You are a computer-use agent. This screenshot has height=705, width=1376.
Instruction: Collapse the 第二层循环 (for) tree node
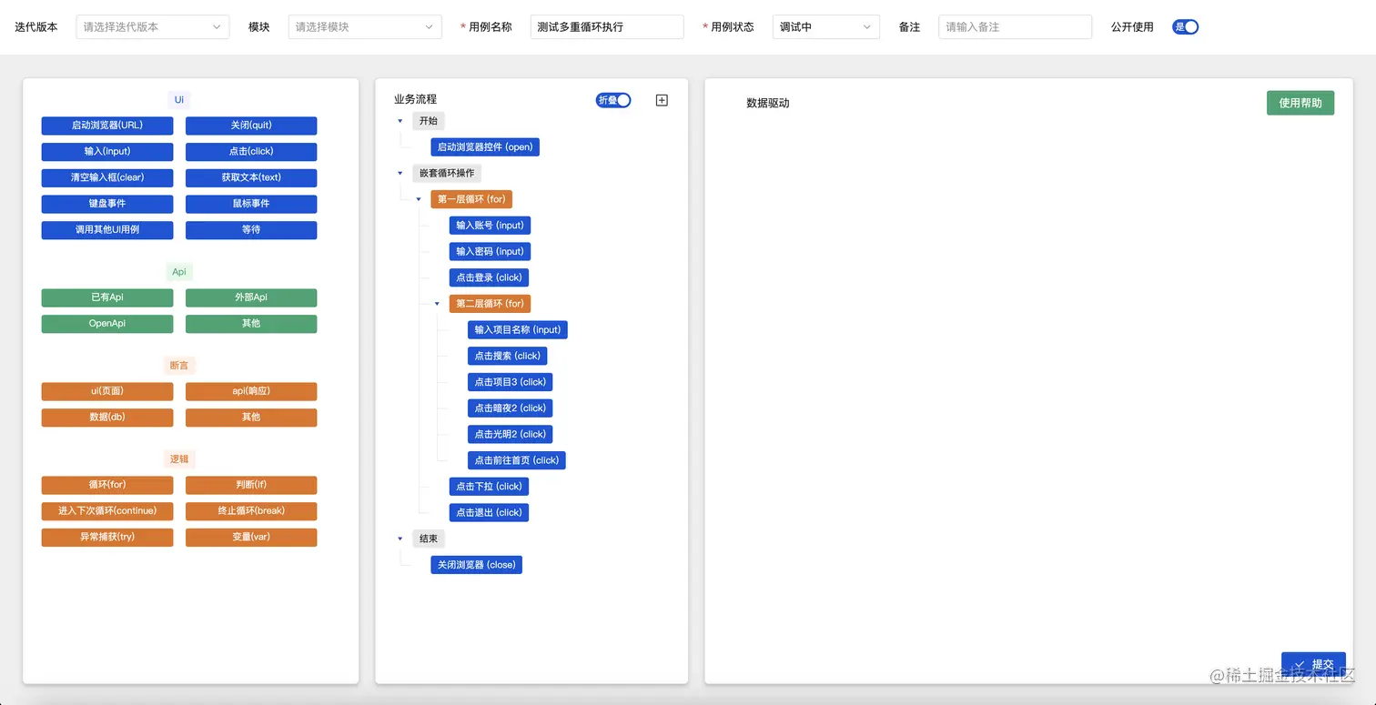click(437, 303)
